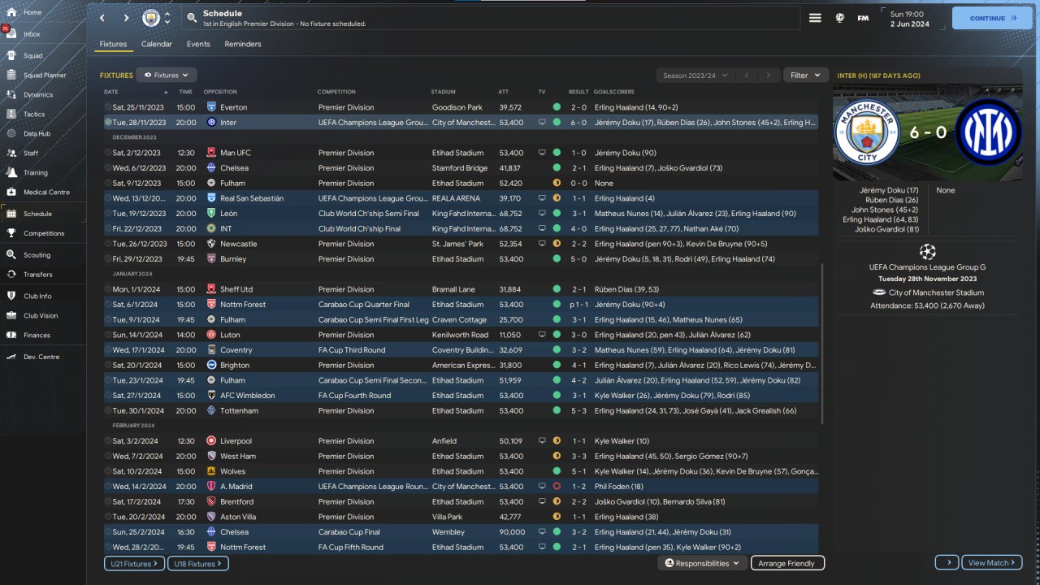This screenshot has width=1040, height=585.
Task: Sort by the Competition column header
Action: click(x=336, y=92)
